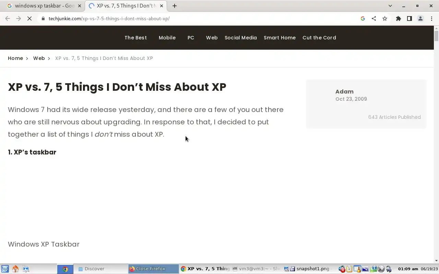Share this page via share icon
The height and width of the screenshot is (274, 439).
tap(374, 18)
